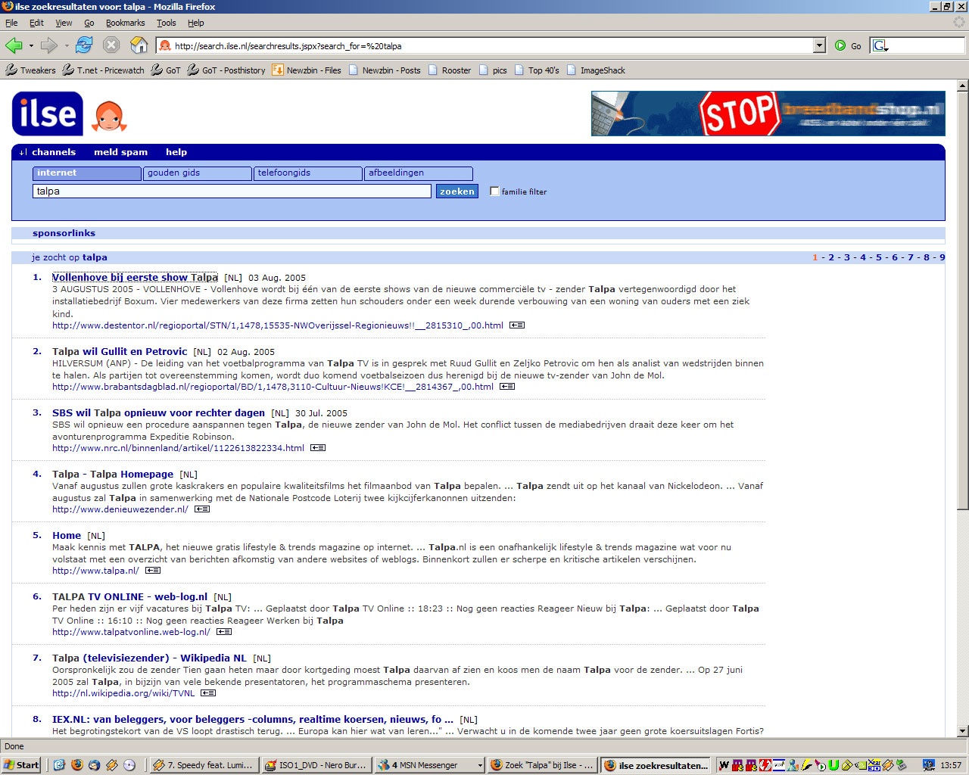969x775 pixels.
Task: Click the 'help' link in ilse header
Action: click(176, 152)
